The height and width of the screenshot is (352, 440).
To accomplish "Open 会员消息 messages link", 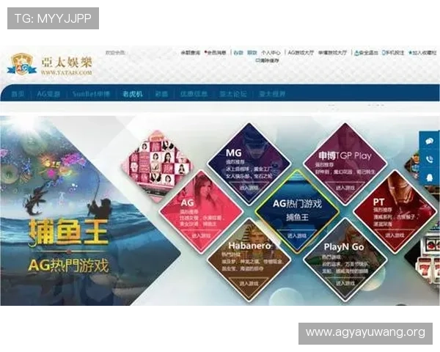I will [x=216, y=53].
